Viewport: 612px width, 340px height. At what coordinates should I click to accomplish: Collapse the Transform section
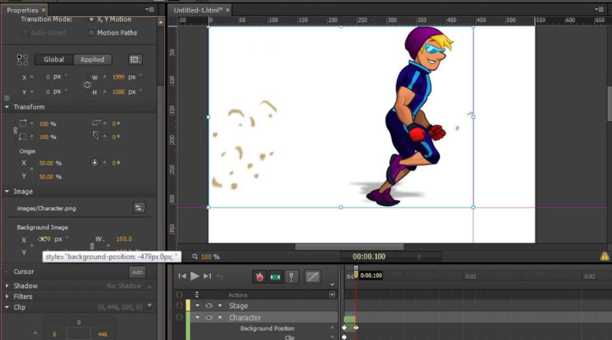point(7,107)
